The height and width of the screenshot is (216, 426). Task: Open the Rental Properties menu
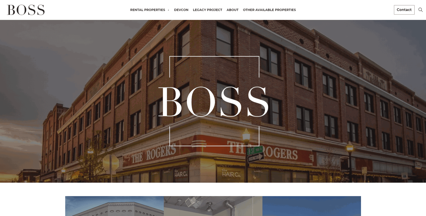pos(148,10)
